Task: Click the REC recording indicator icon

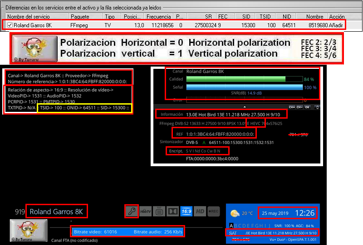Action: click(214, 211)
